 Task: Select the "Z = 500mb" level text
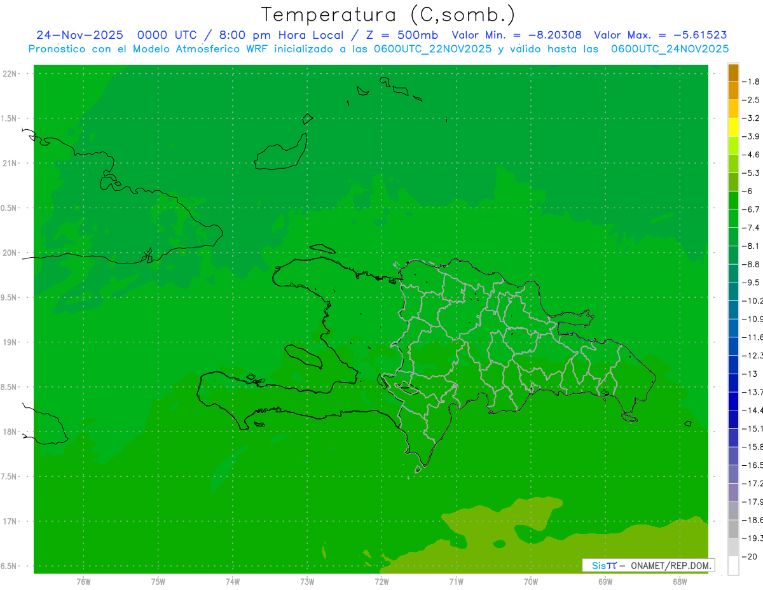point(402,35)
